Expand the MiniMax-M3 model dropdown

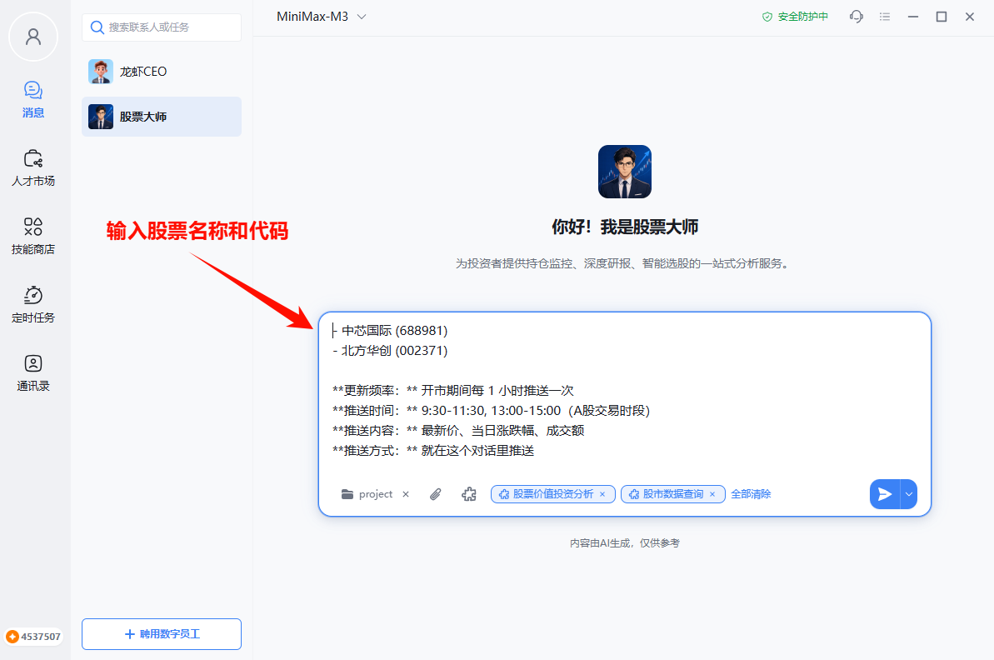pyautogui.click(x=322, y=17)
